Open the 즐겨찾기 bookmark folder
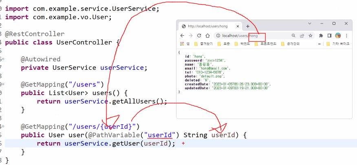The image size is (357, 165). click(203, 44)
